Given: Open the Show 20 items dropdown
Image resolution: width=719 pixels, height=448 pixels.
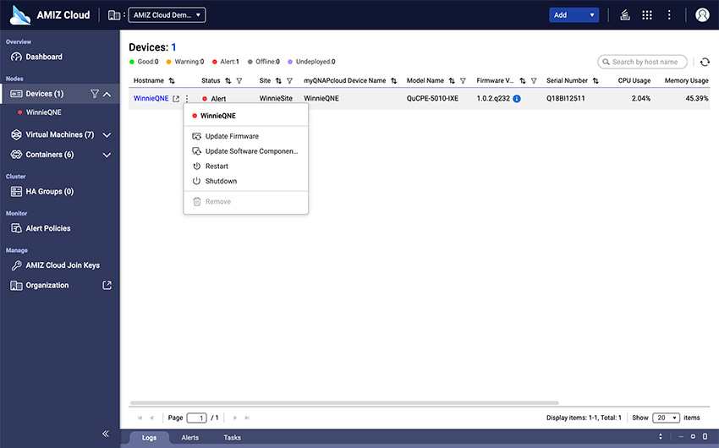Looking at the screenshot, I should tap(666, 418).
